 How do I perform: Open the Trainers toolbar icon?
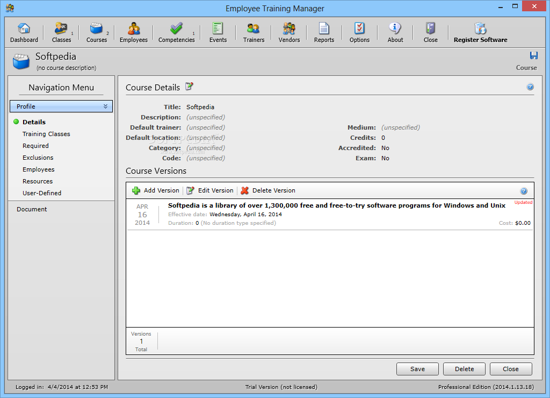[x=254, y=28]
